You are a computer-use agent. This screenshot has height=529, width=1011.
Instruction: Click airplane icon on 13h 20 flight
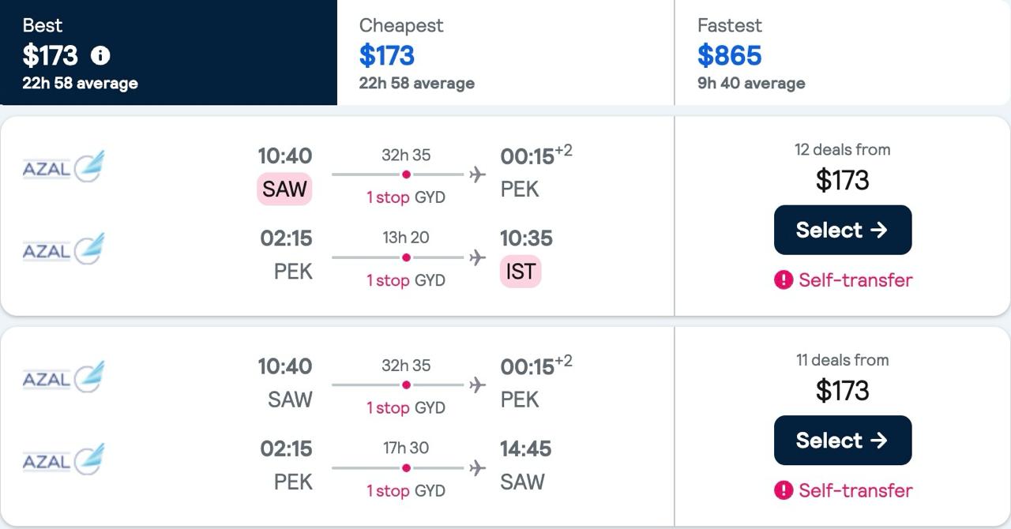pos(477,257)
